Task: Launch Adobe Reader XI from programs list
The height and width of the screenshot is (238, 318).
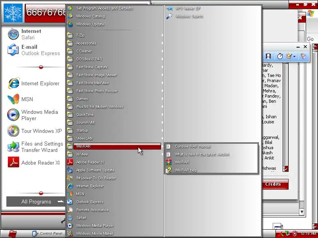Action: (x=115, y=162)
